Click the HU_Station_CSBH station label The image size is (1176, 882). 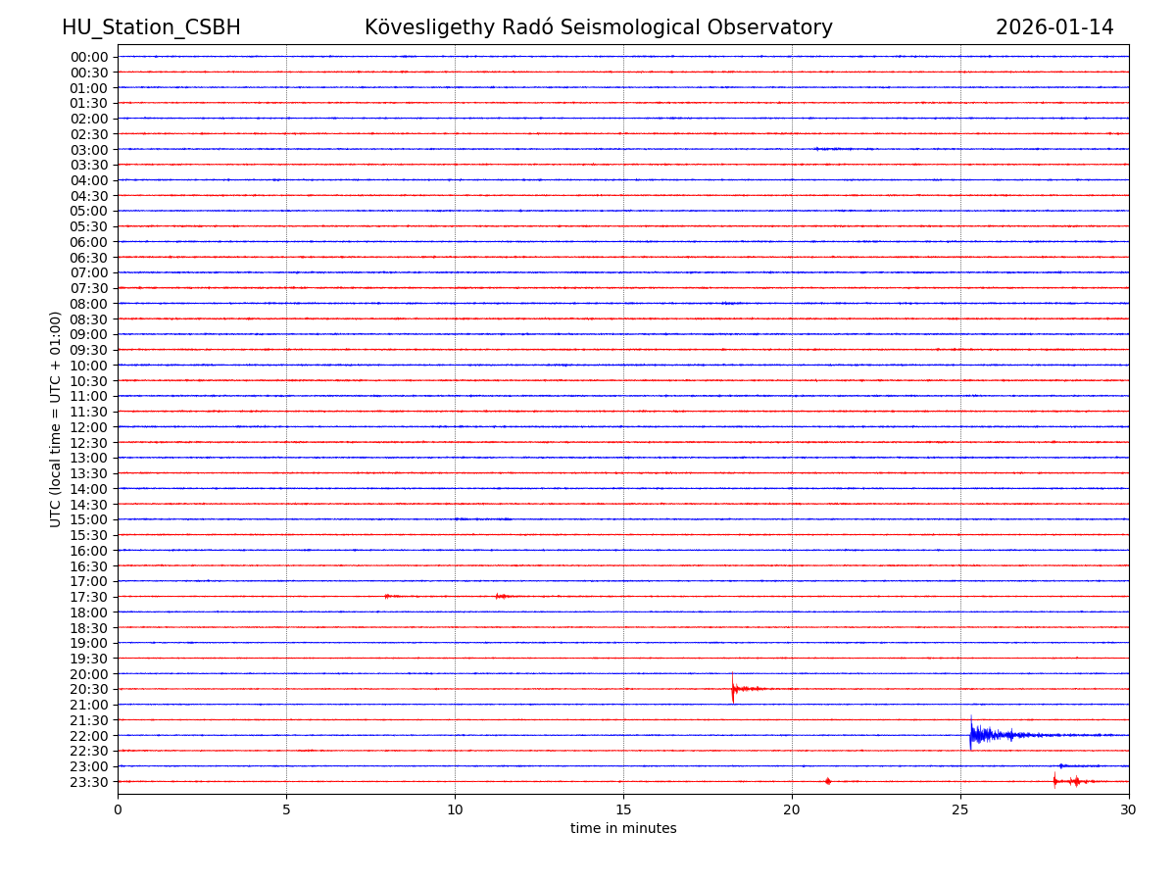[151, 27]
